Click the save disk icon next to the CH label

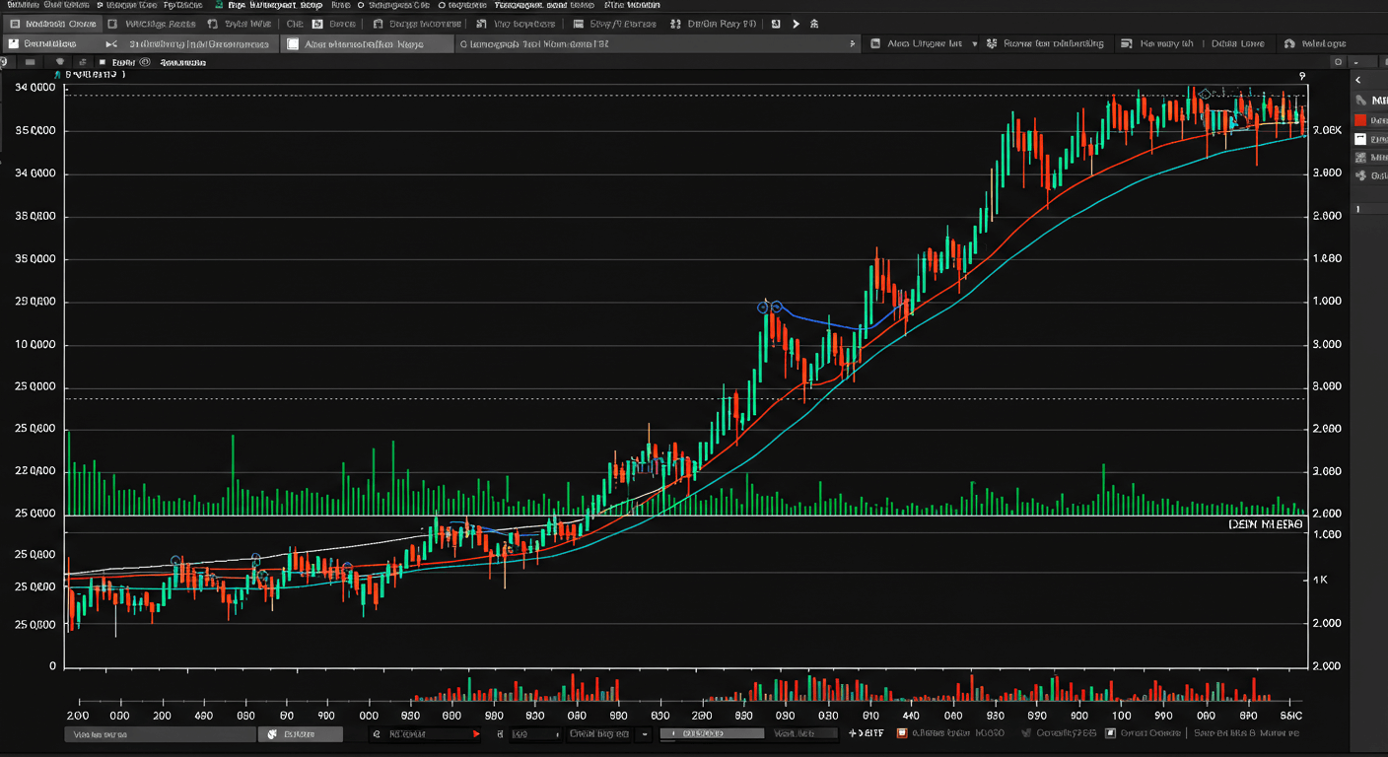(317, 24)
